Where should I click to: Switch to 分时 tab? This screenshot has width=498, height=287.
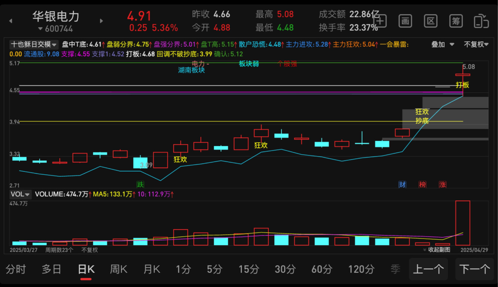click(x=16, y=269)
